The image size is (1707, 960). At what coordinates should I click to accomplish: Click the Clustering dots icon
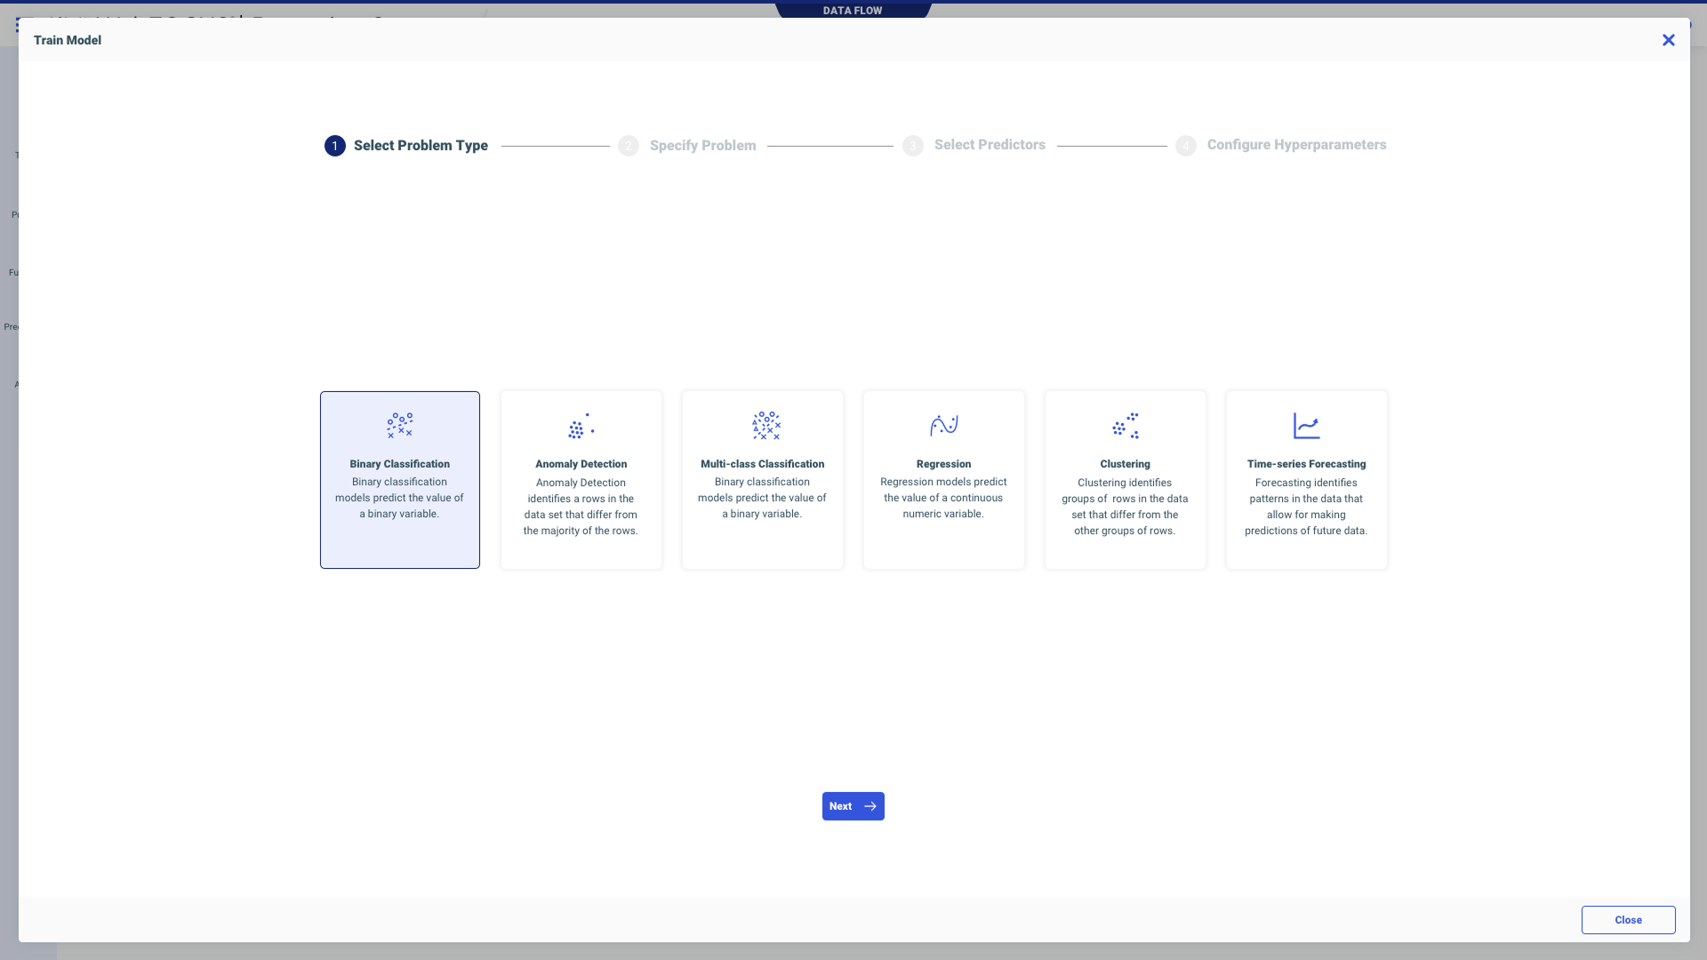(x=1125, y=426)
